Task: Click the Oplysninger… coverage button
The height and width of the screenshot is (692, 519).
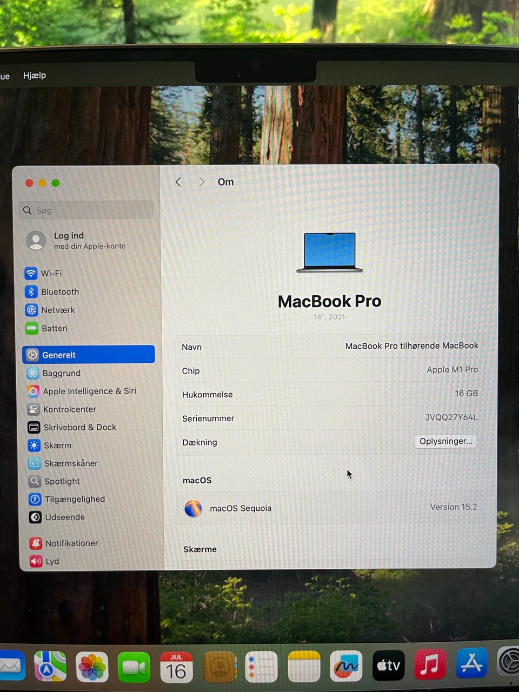Action: pyautogui.click(x=445, y=441)
